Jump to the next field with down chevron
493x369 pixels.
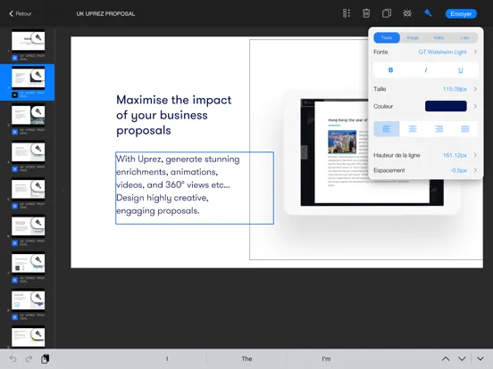tap(462, 358)
